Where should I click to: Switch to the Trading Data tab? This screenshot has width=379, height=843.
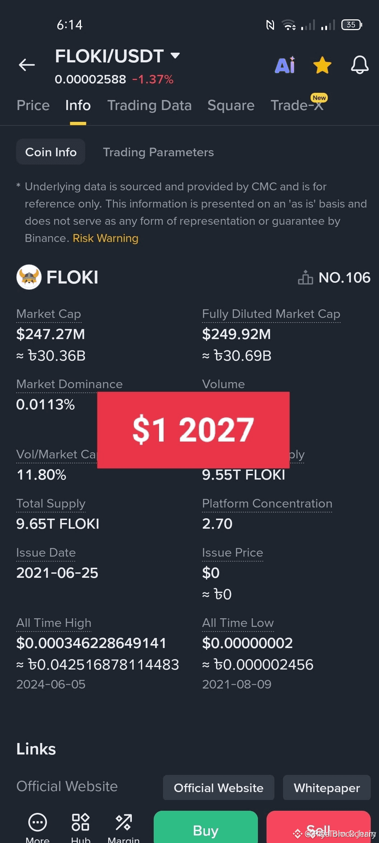[x=149, y=105]
